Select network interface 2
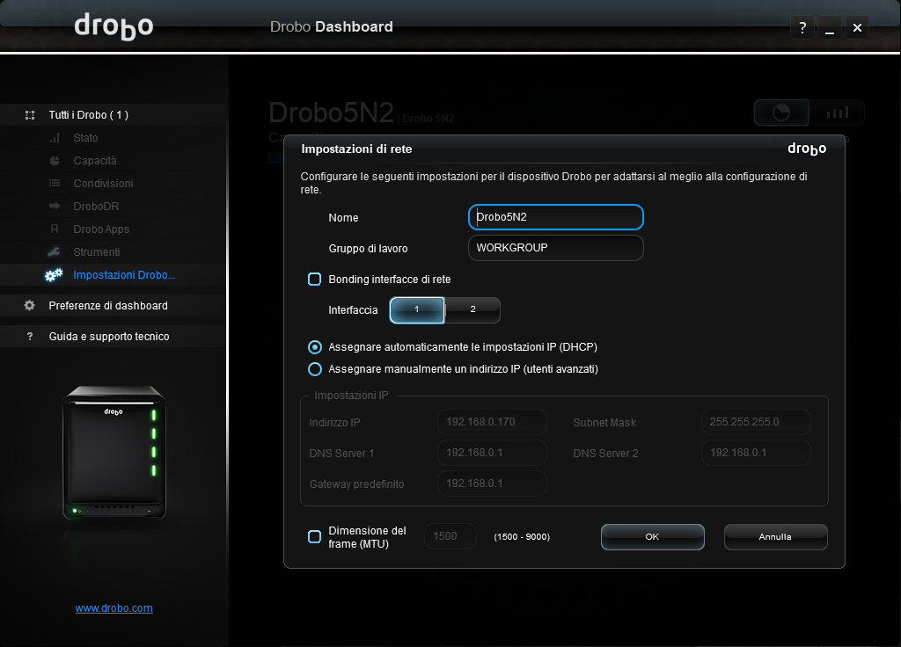The height and width of the screenshot is (647, 901). [472, 310]
